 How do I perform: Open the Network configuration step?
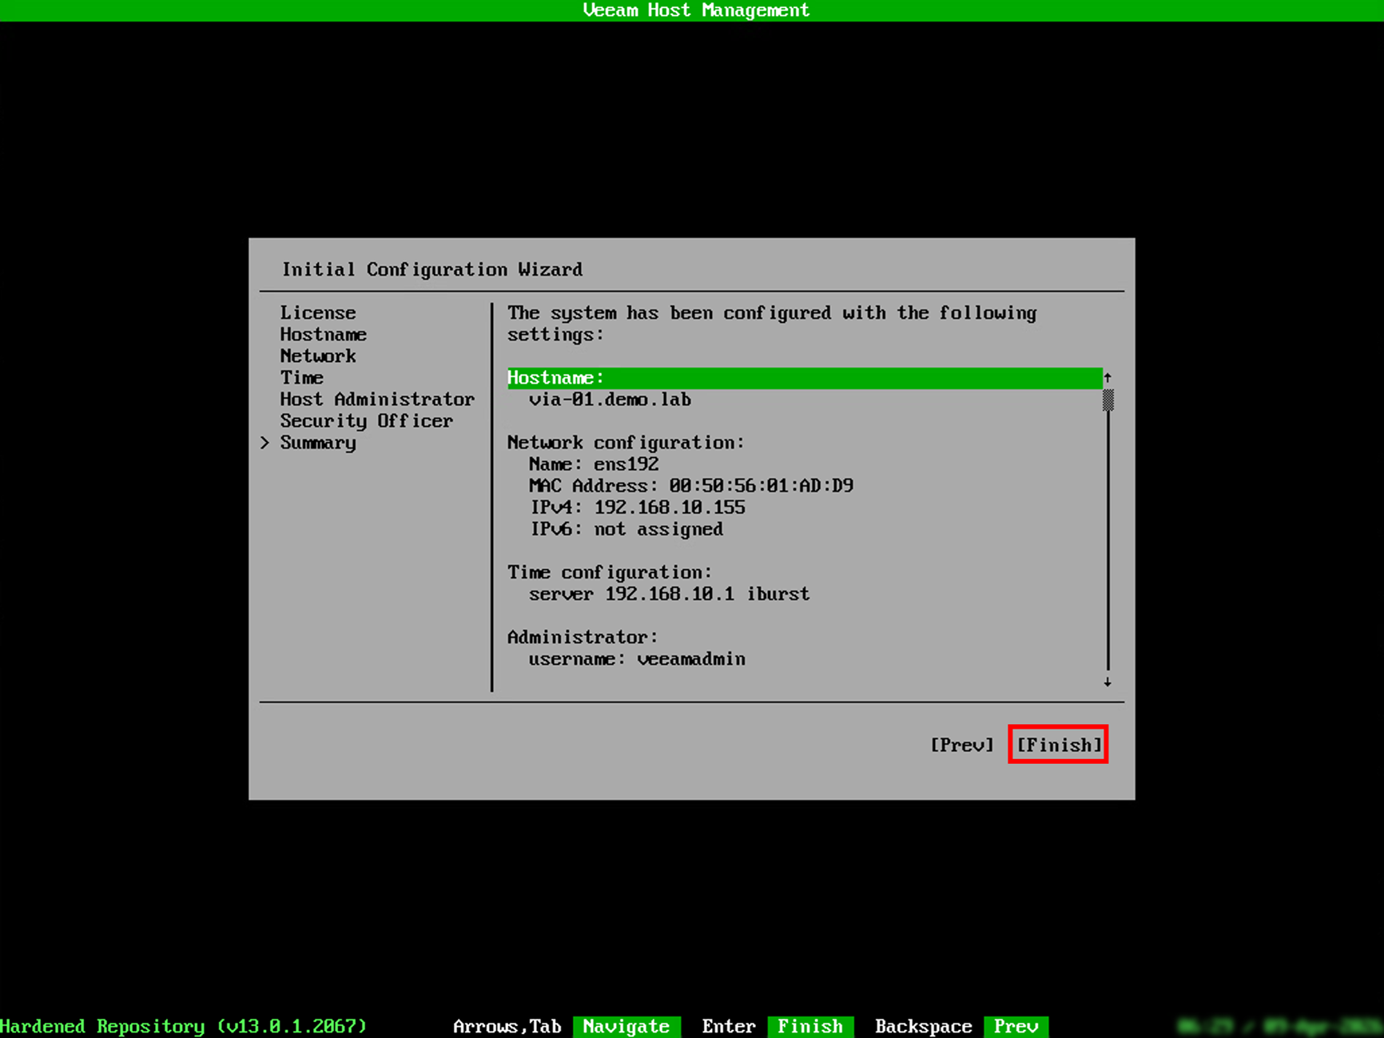[317, 356]
